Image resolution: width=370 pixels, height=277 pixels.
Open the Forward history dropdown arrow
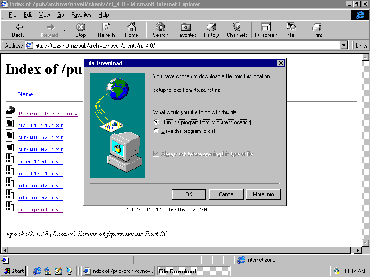[64, 30]
